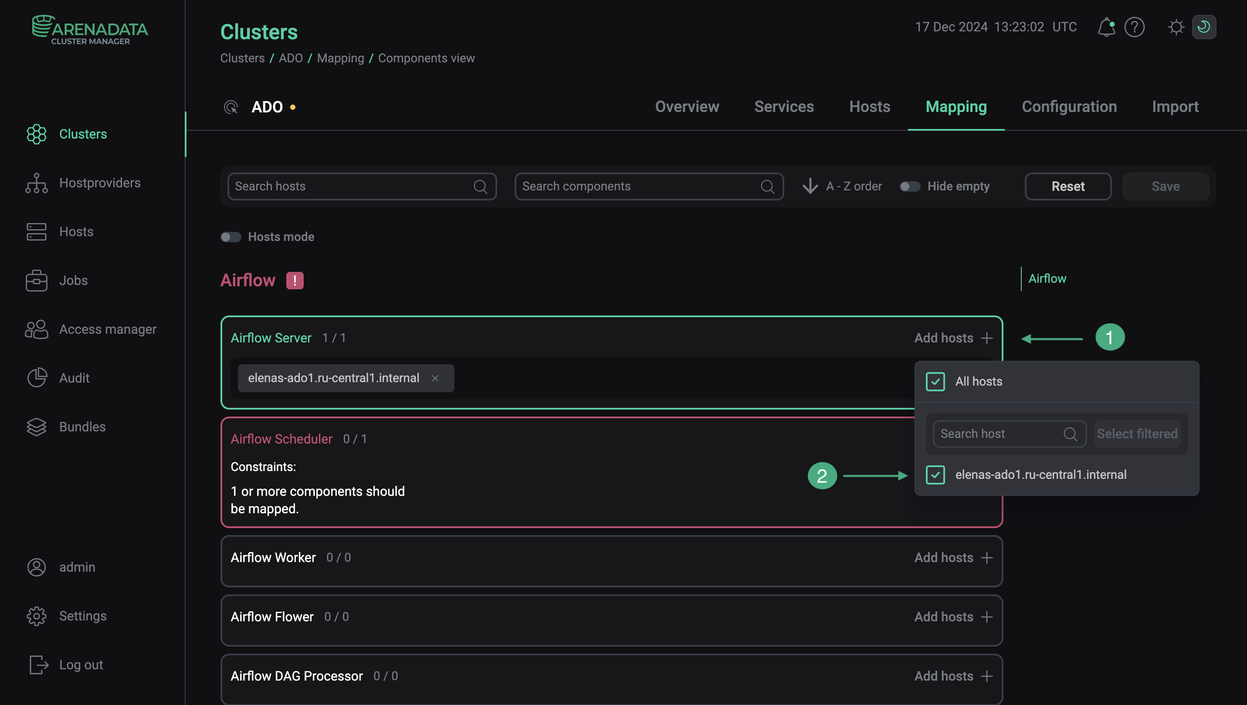Click the Reset button
This screenshot has height=705, width=1247.
point(1068,186)
